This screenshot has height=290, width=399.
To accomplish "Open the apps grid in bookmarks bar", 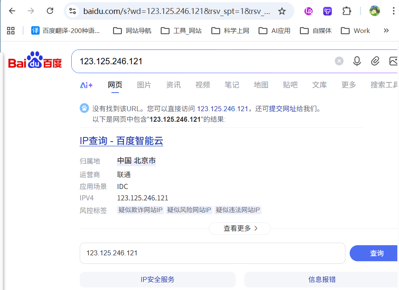I will (x=11, y=31).
